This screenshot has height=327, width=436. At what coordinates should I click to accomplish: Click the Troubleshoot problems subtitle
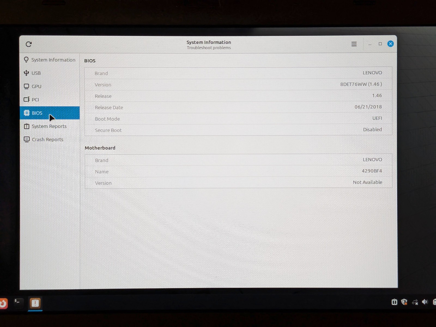209,48
